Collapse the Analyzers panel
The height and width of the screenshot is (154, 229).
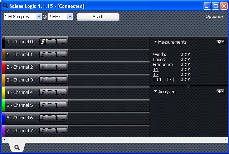coord(155,91)
